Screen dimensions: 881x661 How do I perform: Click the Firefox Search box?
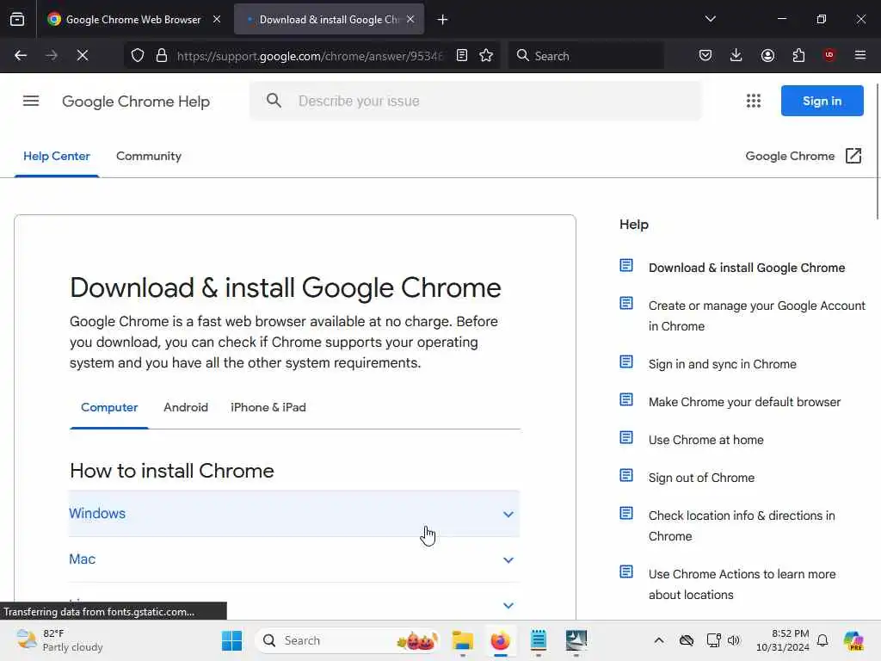tap(586, 56)
